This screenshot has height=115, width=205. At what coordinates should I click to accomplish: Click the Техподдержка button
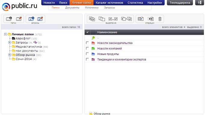(x=180, y=3)
